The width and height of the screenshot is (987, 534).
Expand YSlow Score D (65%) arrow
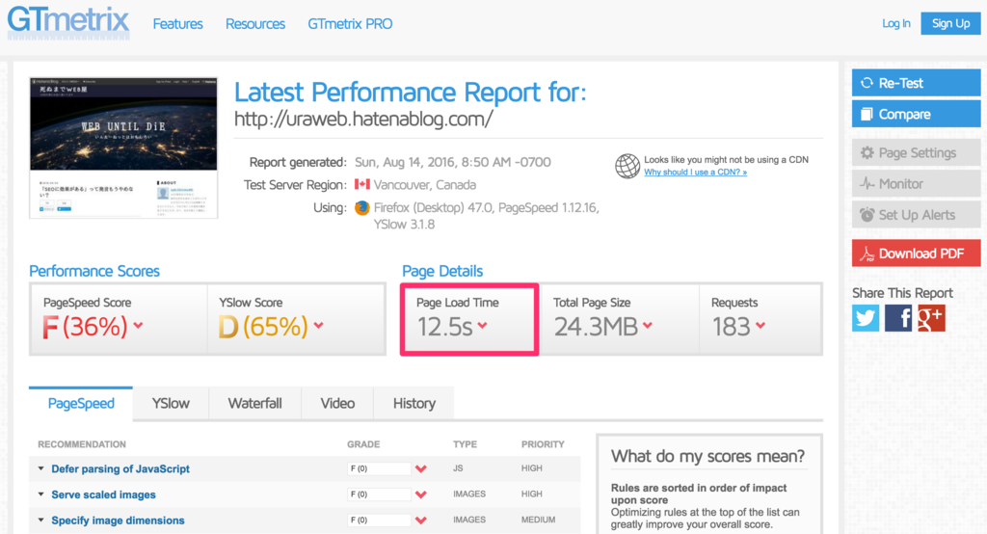tap(318, 326)
